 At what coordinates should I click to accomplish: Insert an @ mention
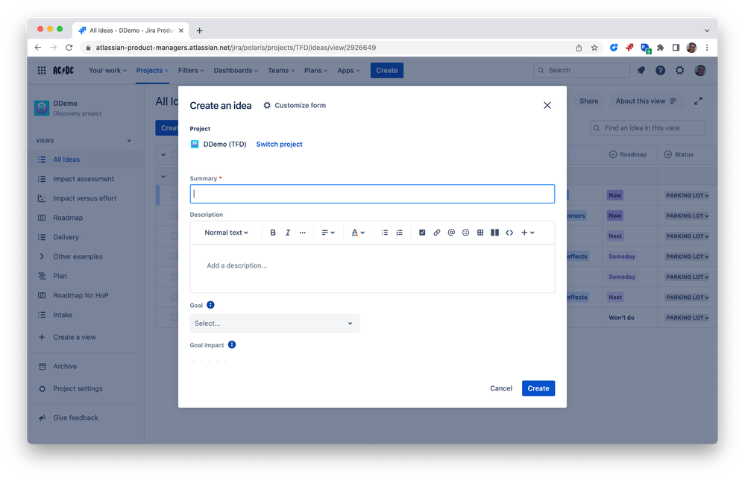(451, 233)
